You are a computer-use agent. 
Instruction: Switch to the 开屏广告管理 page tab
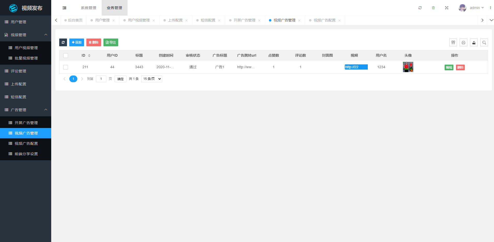244,20
